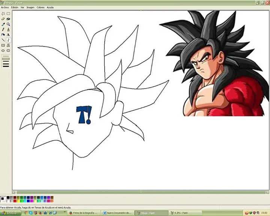The height and width of the screenshot is (216, 270).
Task: Switch to Nuevo Documento de Word taskbar button
Action: [x=118, y=213]
